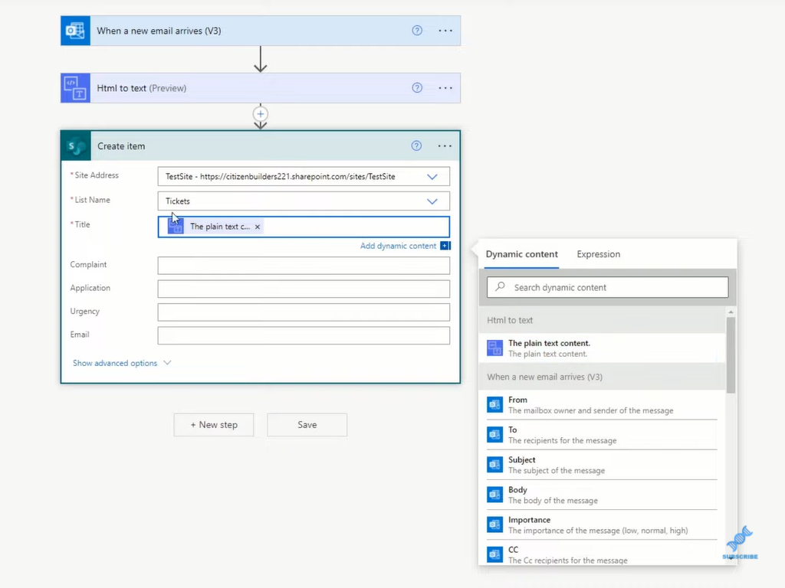
Task: Click the blue plus beside Add dynamic content
Action: click(445, 246)
